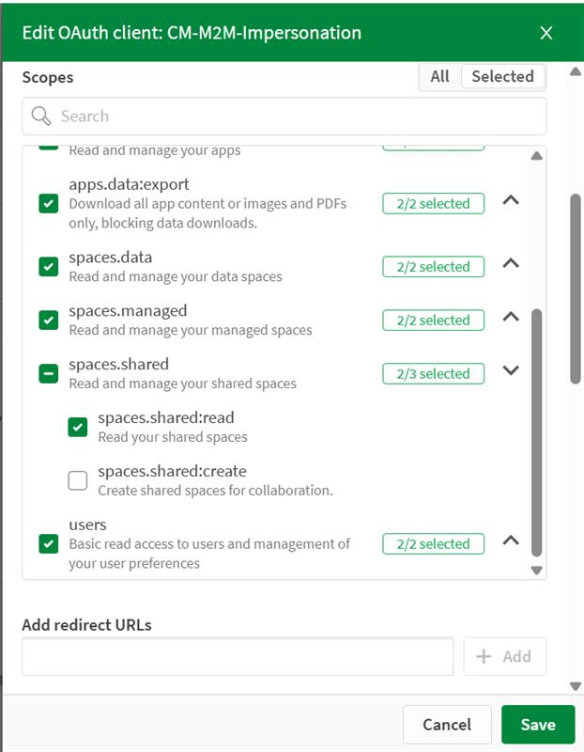Click the search magnifier icon
Image resolution: width=584 pixels, height=752 pixels.
point(38,115)
